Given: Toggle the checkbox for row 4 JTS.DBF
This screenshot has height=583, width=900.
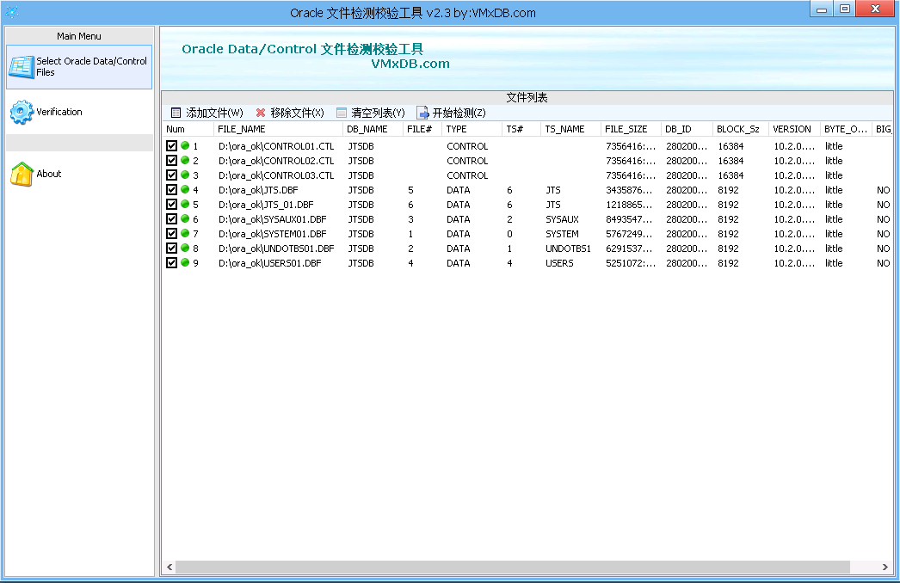Looking at the screenshot, I should (171, 190).
